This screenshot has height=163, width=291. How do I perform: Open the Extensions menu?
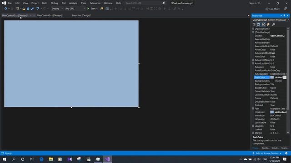(95, 3)
